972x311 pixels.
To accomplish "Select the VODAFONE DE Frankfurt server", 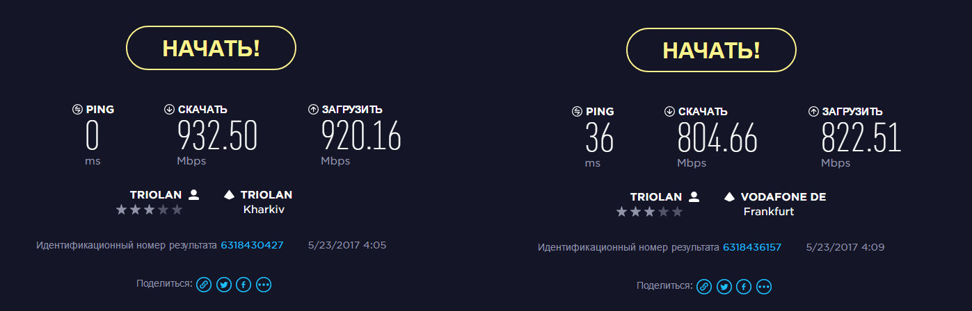I will pyautogui.click(x=775, y=204).
